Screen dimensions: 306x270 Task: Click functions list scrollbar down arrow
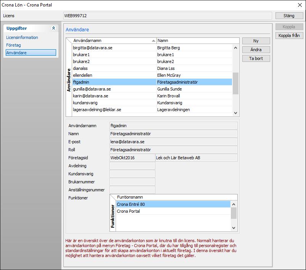(234, 228)
